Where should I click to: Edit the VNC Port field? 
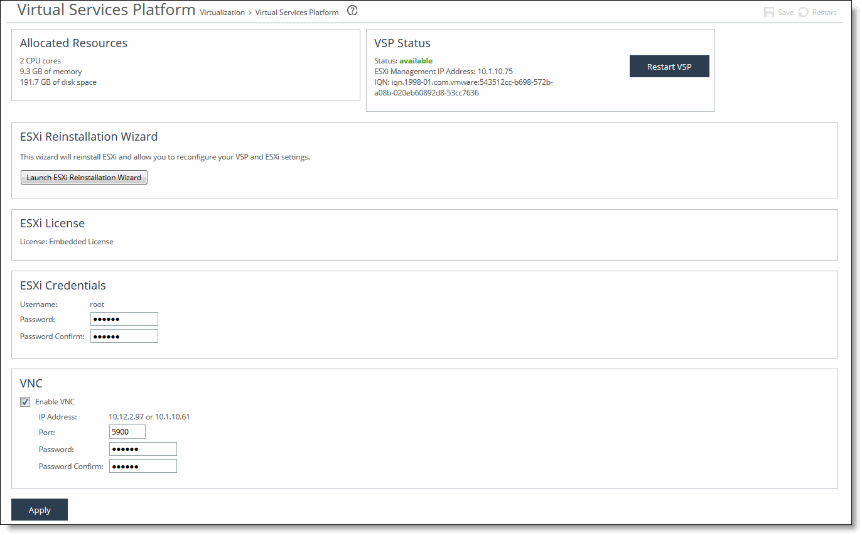coord(127,431)
